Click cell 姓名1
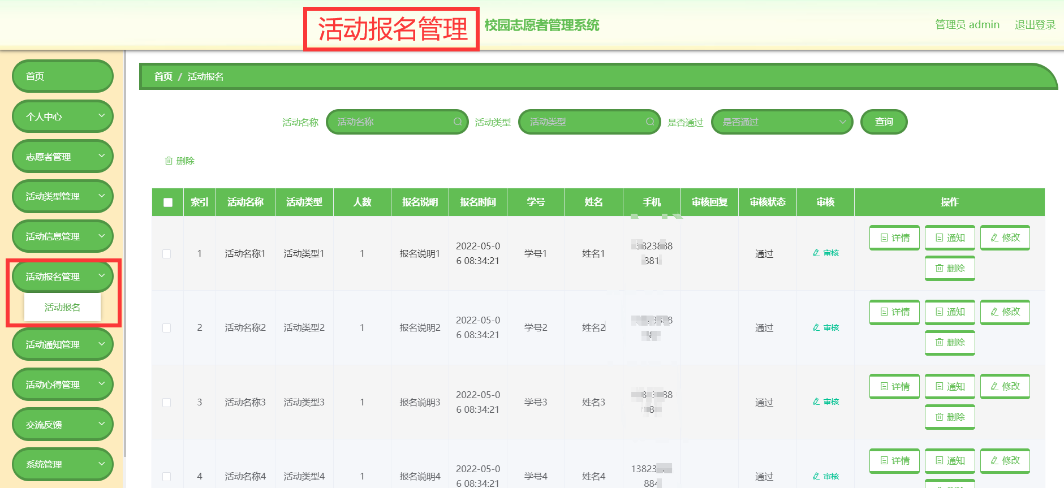Viewport: 1064px width, 488px height. [x=593, y=254]
